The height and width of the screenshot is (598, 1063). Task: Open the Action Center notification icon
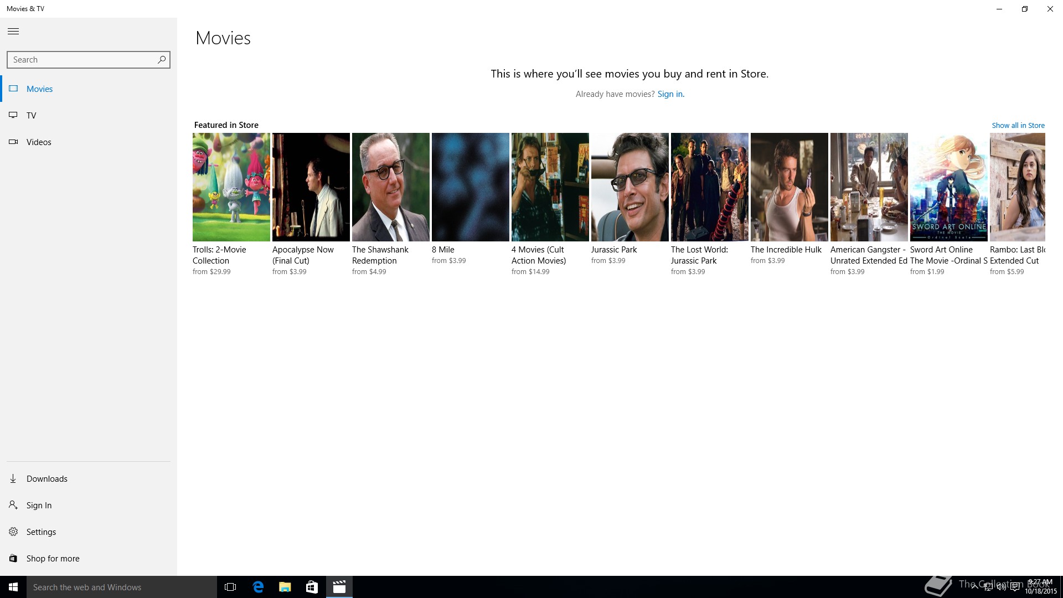point(1015,587)
